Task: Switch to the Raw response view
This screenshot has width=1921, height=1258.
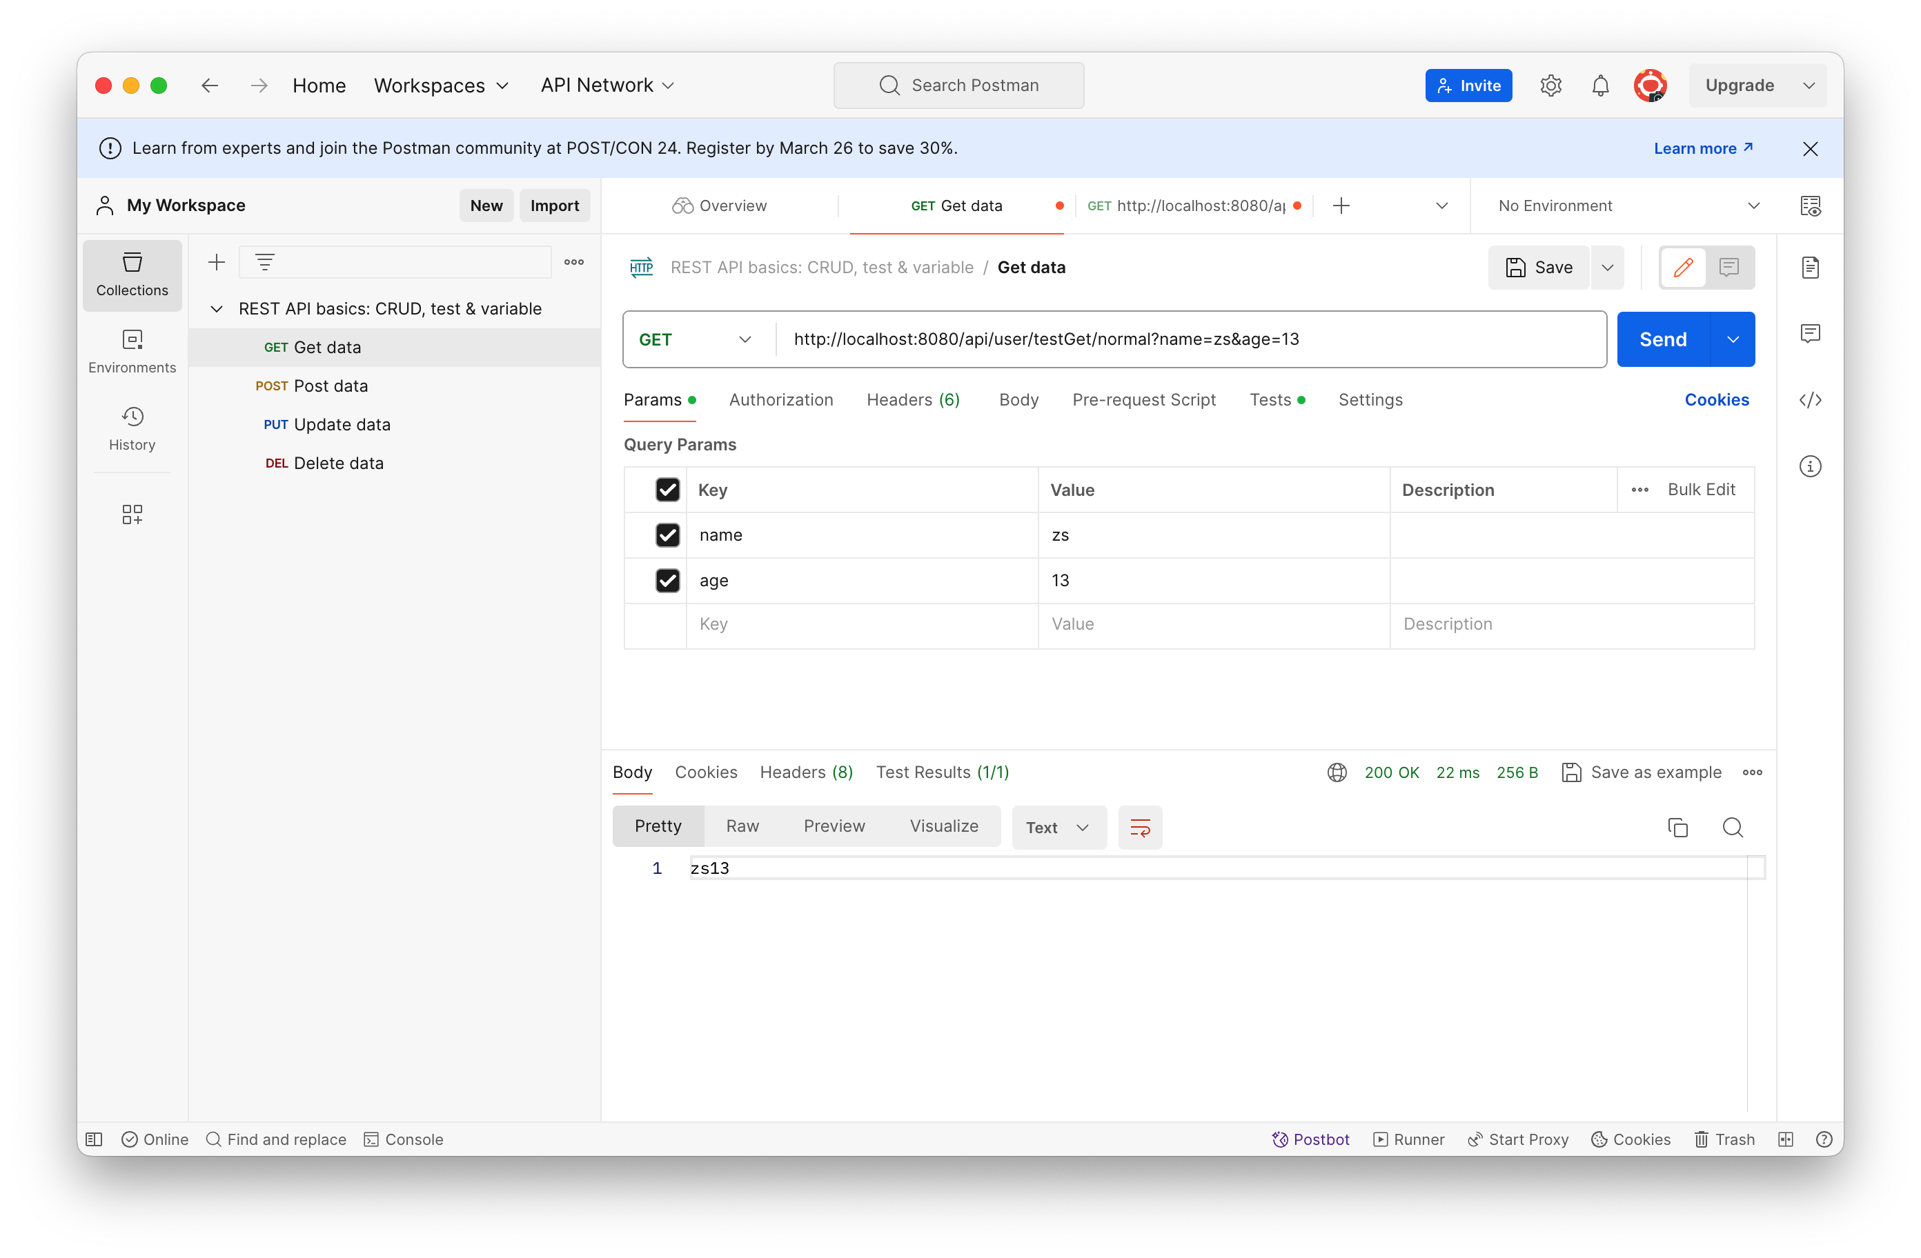Action: (742, 826)
